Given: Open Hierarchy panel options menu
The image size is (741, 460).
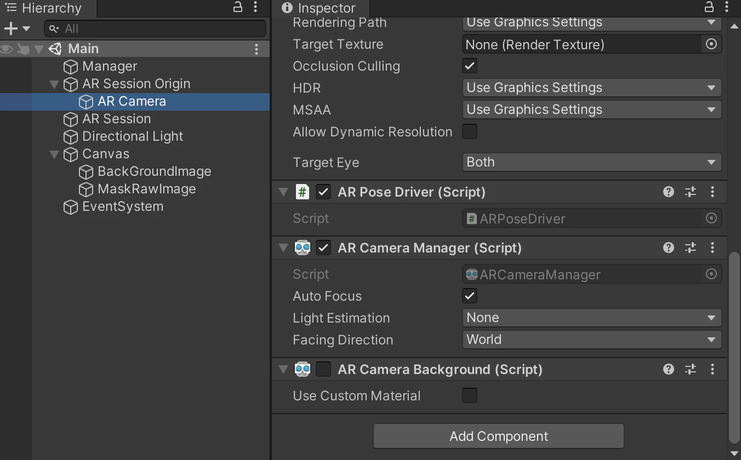Looking at the screenshot, I should point(255,7).
